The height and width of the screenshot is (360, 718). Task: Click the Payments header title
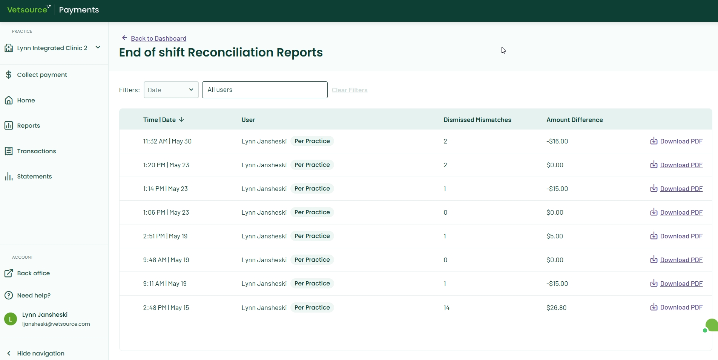coord(79,10)
